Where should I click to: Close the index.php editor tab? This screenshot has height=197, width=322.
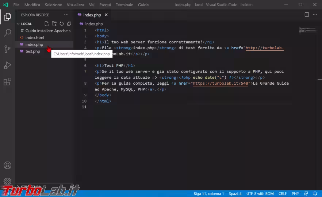106,15
